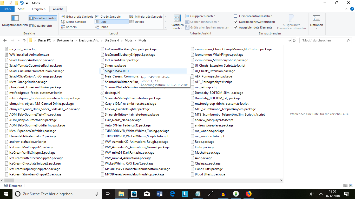Open the Sortieren nach menu

pos(177,22)
